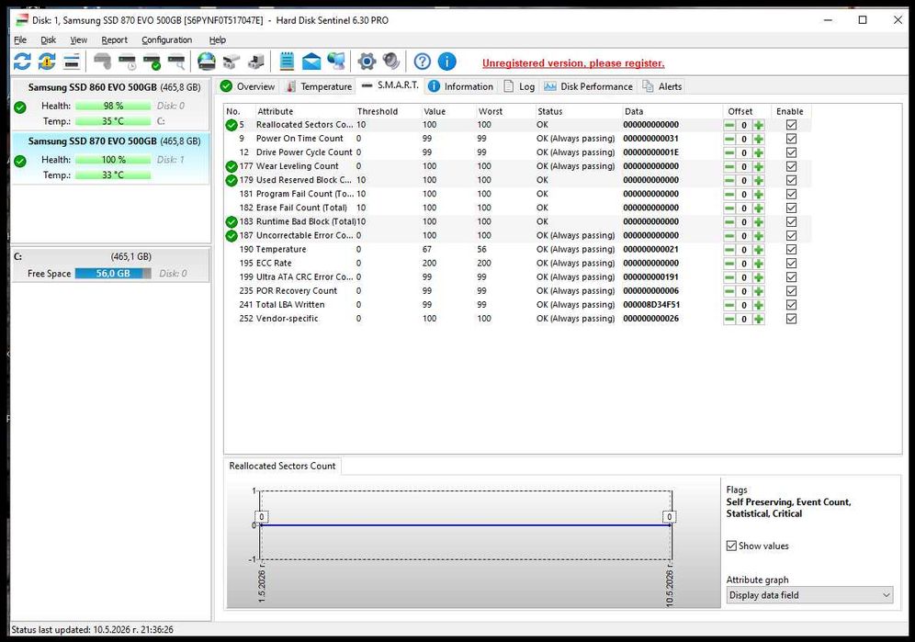Viewport: 915px width, 642px height.
Task: Click the disk with green checkmark toolbar icon
Action: click(152, 62)
